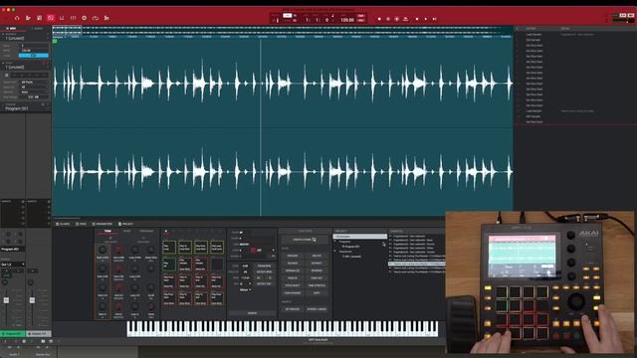
Task: Click the Play Start button beside play
Action: [x=434, y=19]
